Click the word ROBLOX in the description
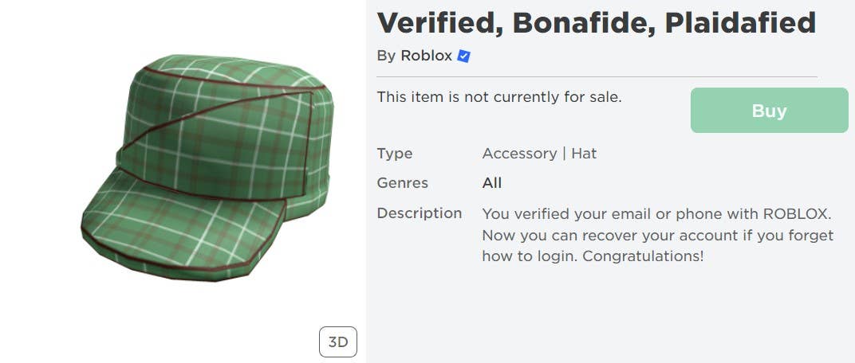Image resolution: width=855 pixels, height=363 pixels. [x=797, y=214]
